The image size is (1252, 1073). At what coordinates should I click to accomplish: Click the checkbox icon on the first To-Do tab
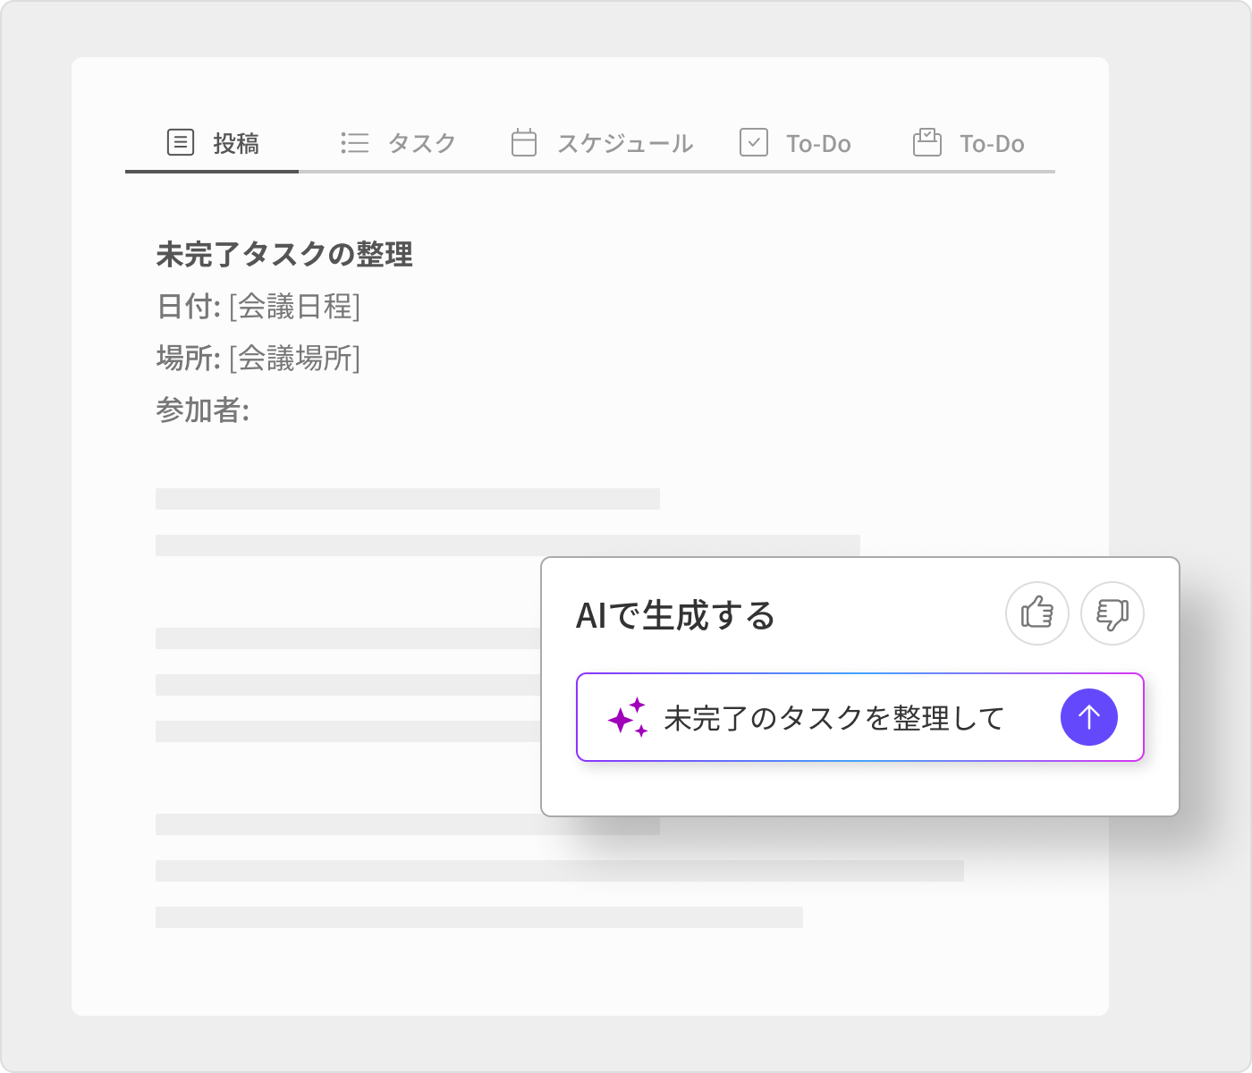pos(754,143)
